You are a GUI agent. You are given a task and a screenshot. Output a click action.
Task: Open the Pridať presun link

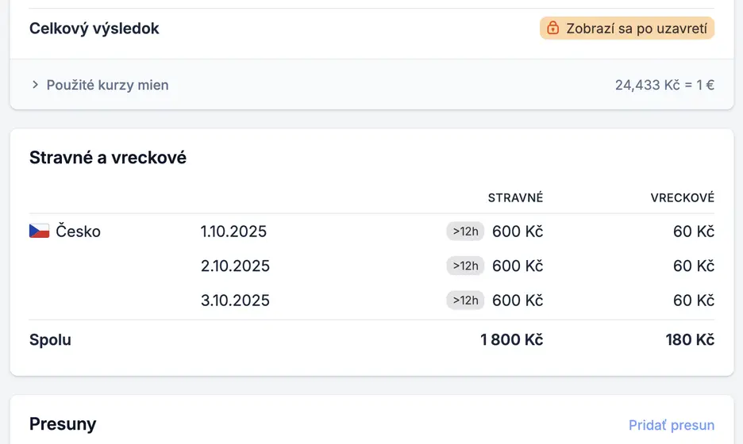point(671,425)
